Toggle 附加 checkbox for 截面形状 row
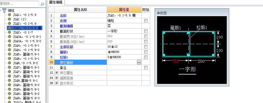263x103 pixels. (146, 31)
